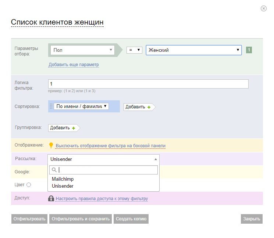Screen dimensions: 274x238
Task: Click the padlock icon beside Доступ
Action: pos(51,198)
